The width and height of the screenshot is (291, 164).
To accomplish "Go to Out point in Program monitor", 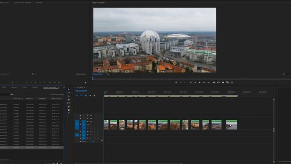I will point(208,82).
